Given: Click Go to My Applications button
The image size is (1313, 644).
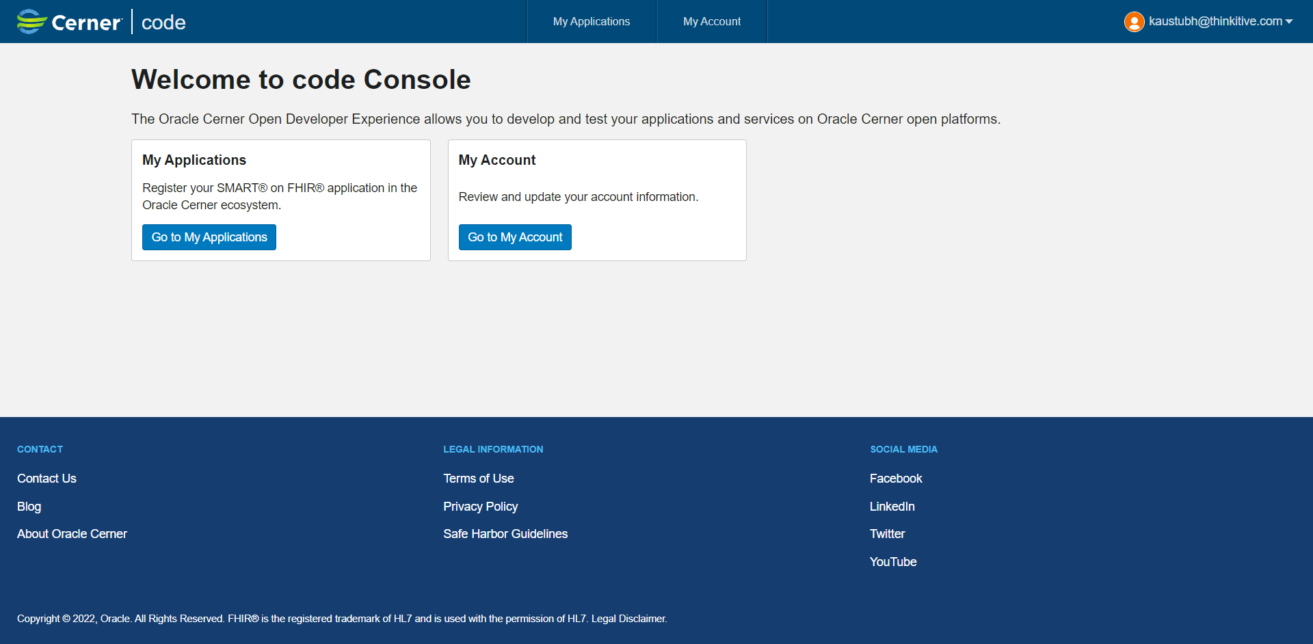Looking at the screenshot, I should [209, 237].
